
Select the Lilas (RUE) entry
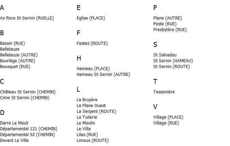[87, 135]
